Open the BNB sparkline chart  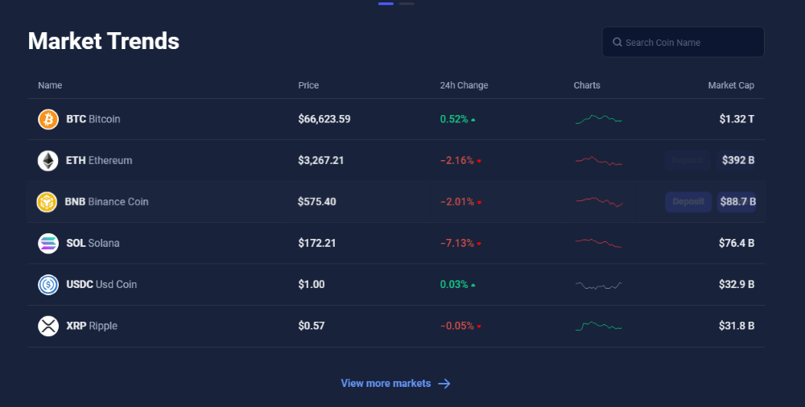(599, 202)
